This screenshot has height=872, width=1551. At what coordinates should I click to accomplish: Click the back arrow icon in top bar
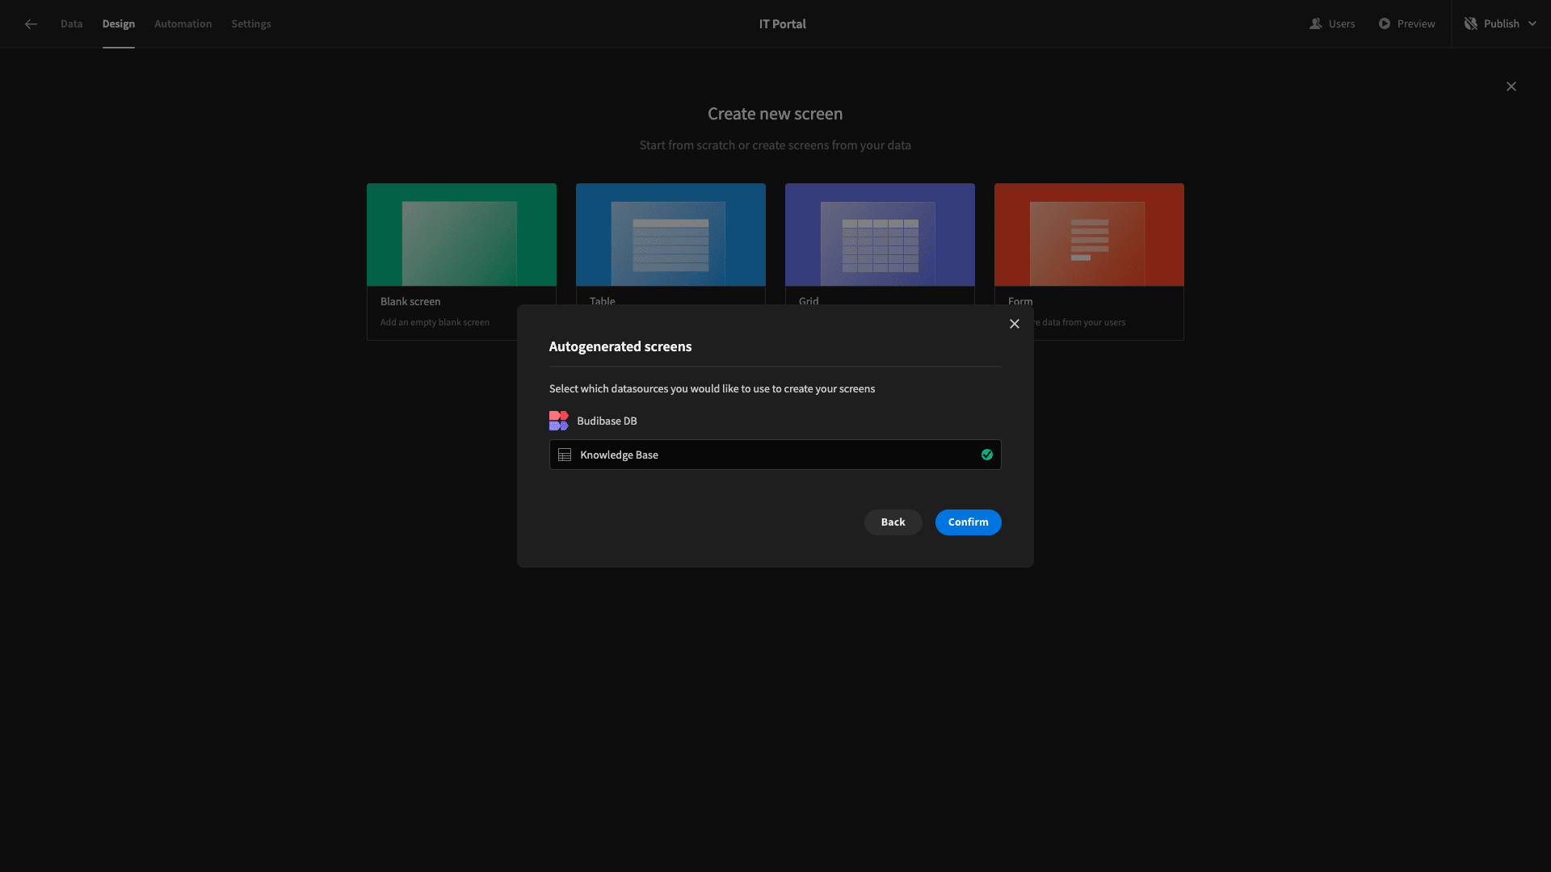click(31, 24)
